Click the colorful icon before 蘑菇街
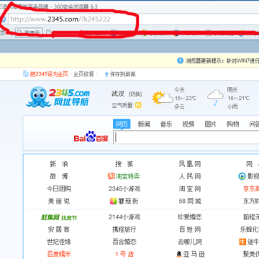The height and width of the screenshot is (259, 259). (x=114, y=201)
